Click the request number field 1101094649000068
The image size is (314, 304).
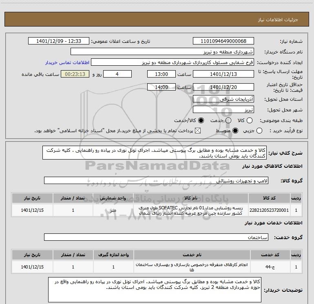point(223,41)
